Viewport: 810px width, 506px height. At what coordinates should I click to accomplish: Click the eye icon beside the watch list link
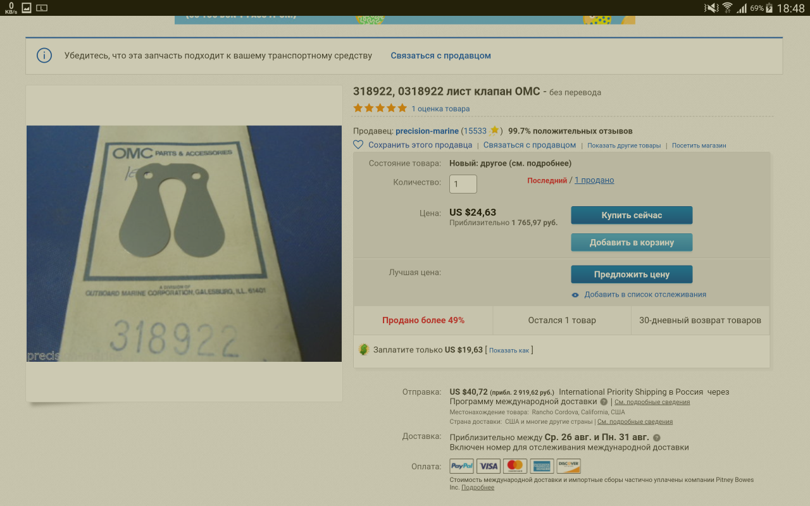[x=575, y=295]
